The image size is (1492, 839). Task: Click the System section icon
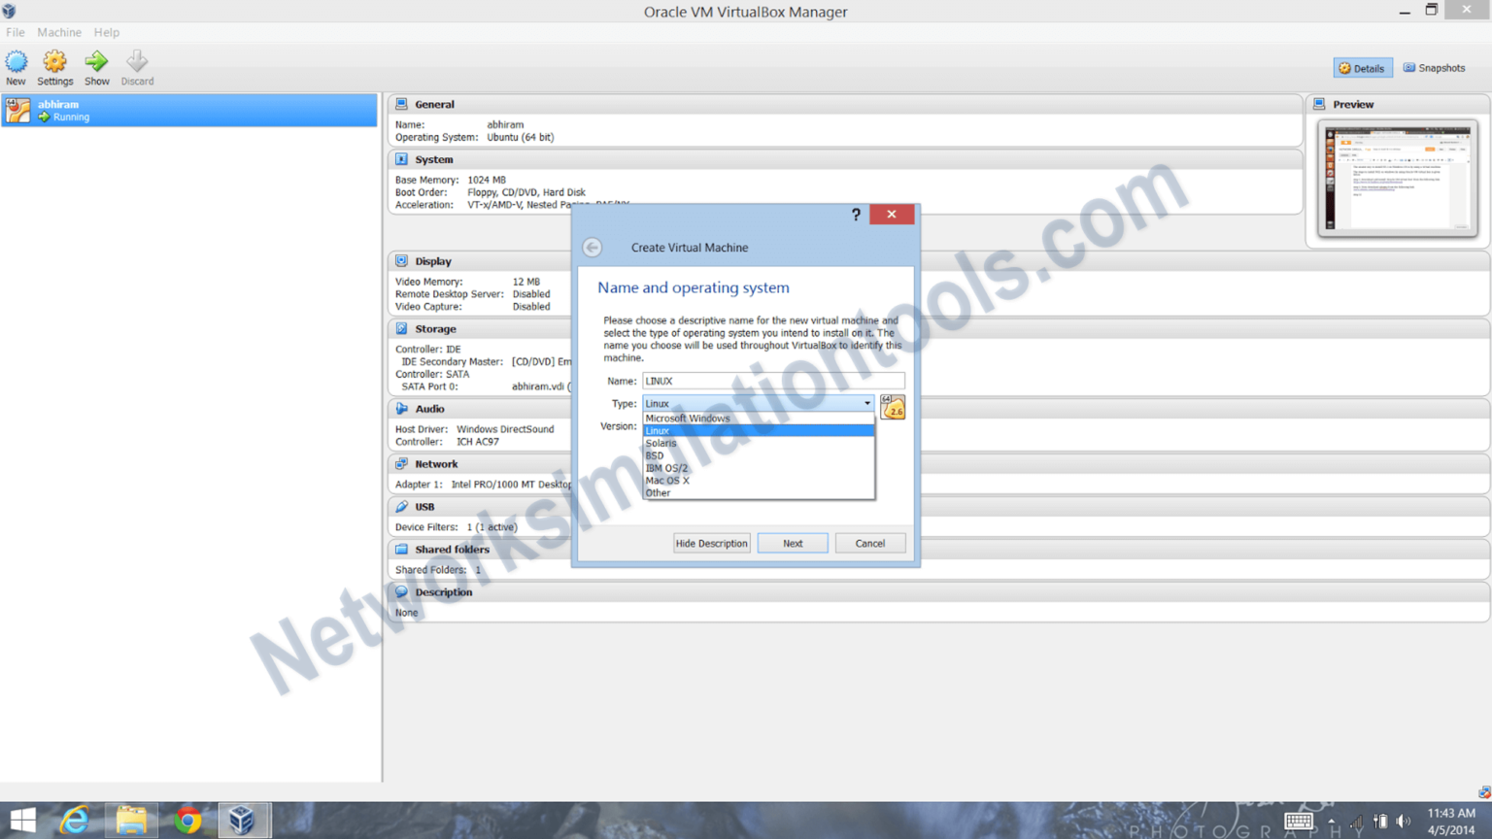click(x=402, y=159)
